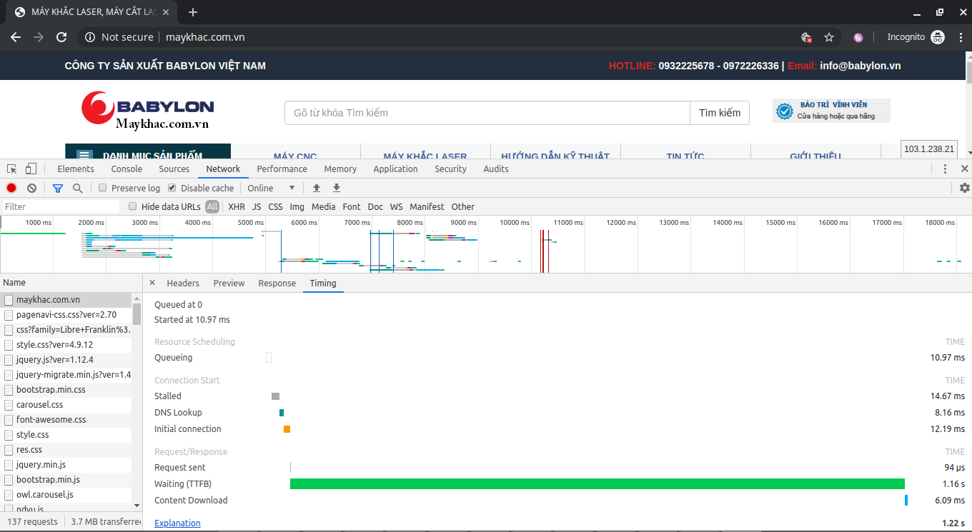
Task: Click the Explanation link
Action: 177,523
